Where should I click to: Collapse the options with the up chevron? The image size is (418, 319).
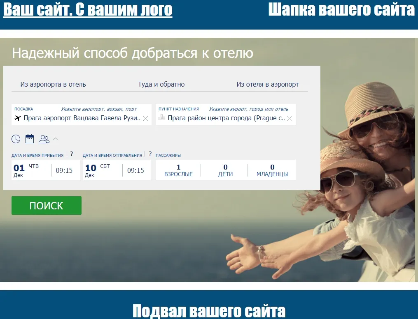(56, 139)
